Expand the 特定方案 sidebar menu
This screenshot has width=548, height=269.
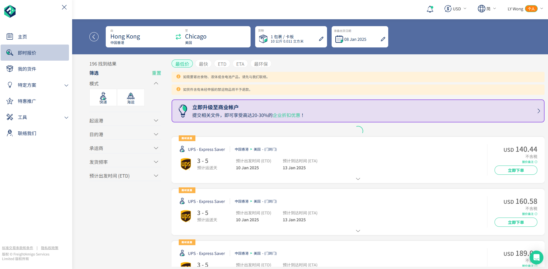34,85
